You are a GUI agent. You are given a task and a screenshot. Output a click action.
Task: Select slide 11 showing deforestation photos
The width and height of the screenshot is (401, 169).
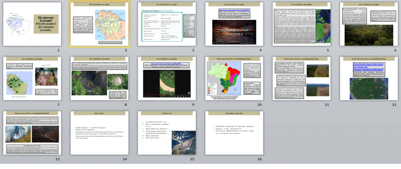click(302, 78)
